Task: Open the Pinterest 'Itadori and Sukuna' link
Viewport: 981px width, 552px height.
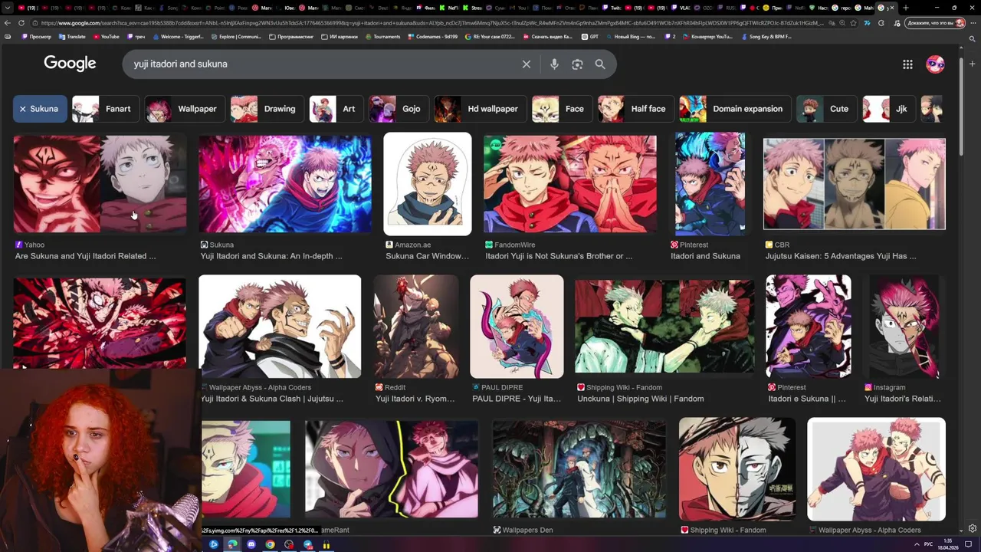Action: pyautogui.click(x=705, y=256)
